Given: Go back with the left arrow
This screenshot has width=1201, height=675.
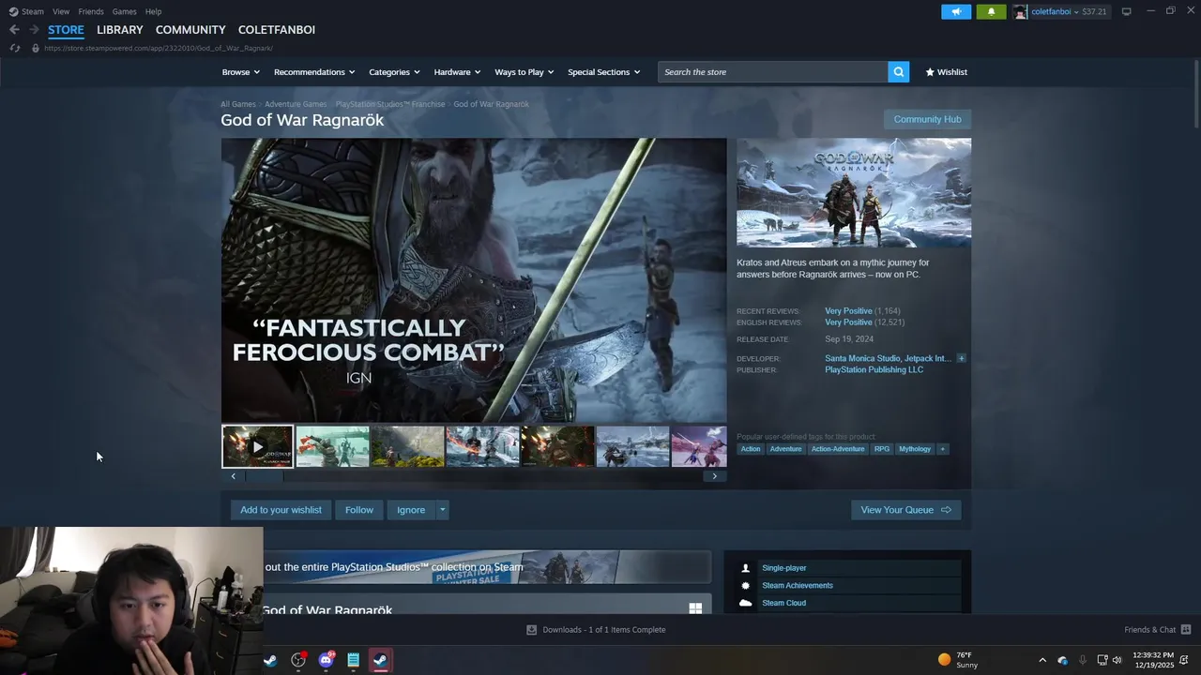Looking at the screenshot, I should 14,30.
